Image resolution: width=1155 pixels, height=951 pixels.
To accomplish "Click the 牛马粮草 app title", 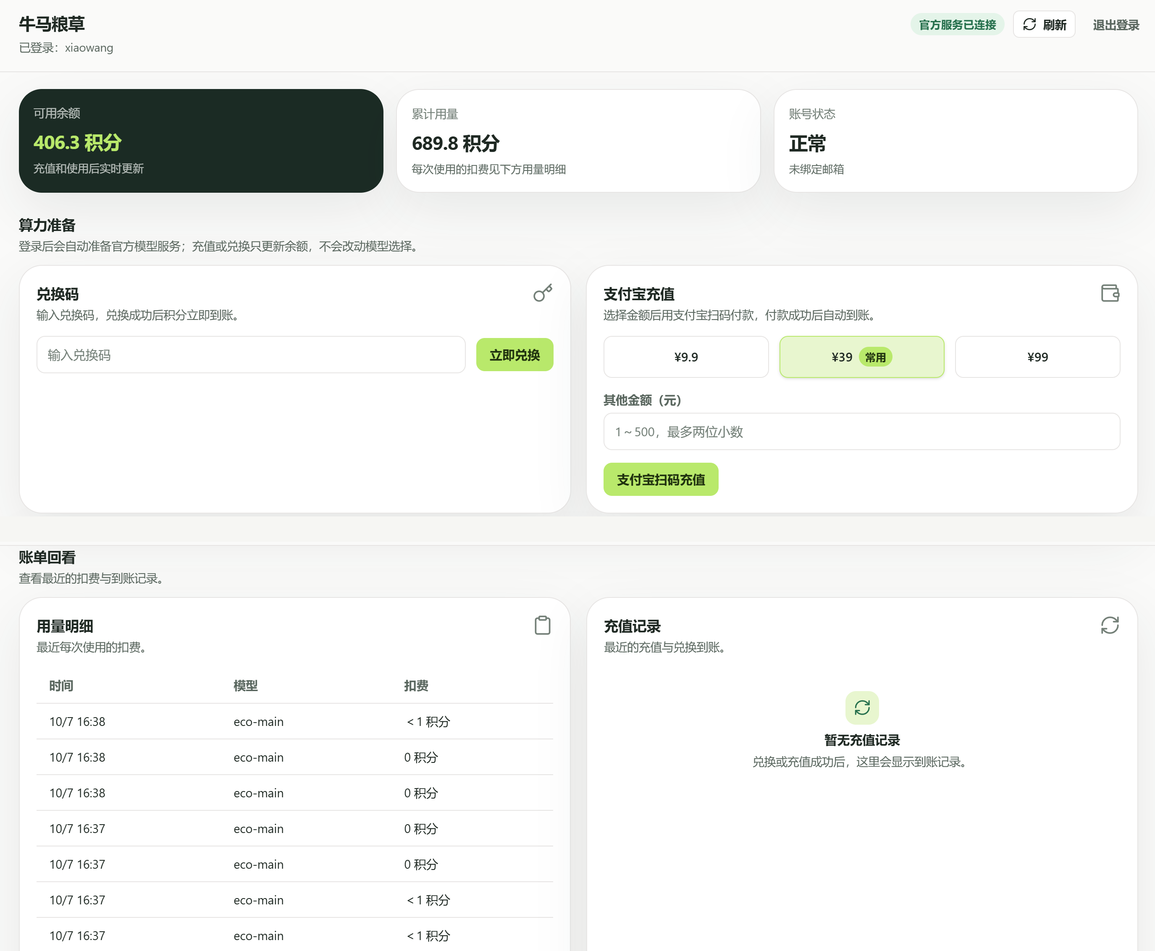I will [52, 24].
